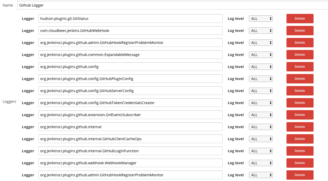Open the Log level selector for GitHubLoginFunction
Viewport: 328px width, 181px height.
pyautogui.click(x=260, y=151)
